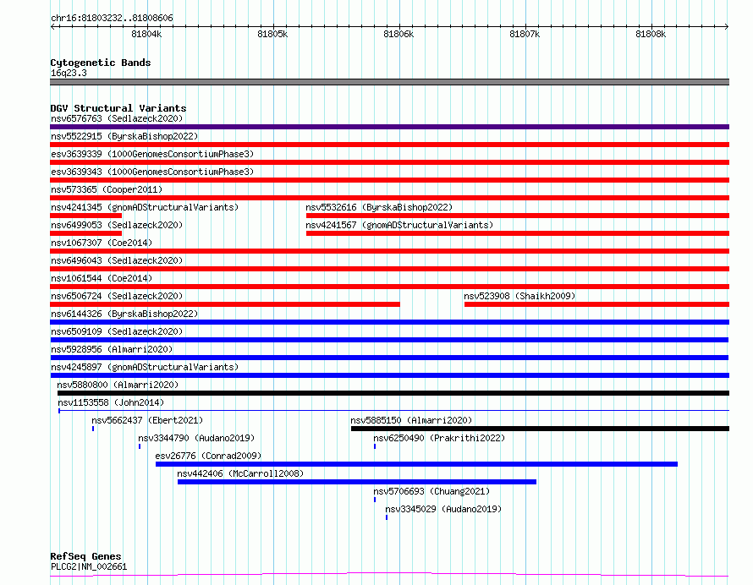Viewport: 753px width, 585px height.
Task: Click the DGV Structural Variants track title
Action: pyautogui.click(x=118, y=108)
